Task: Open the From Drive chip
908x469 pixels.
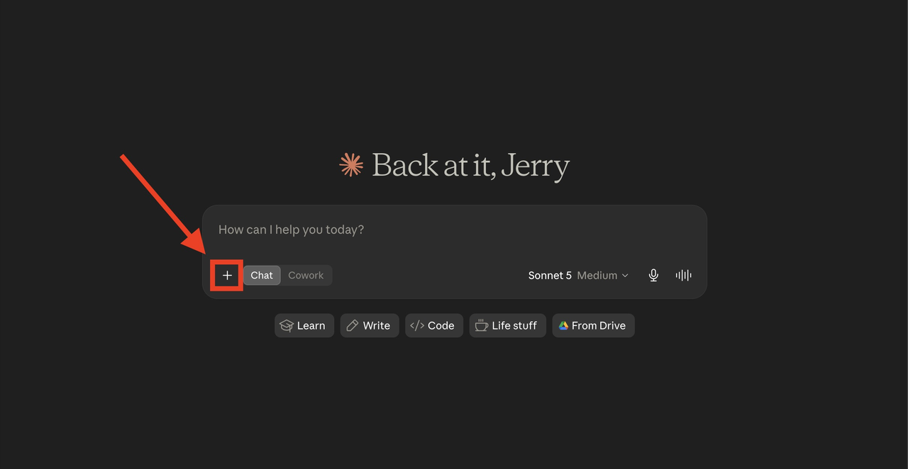Action: [x=593, y=326]
